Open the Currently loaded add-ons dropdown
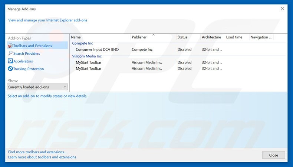 click(x=37, y=87)
